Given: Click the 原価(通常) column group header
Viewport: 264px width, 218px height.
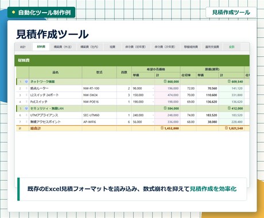Looking at the screenshot, I should click(212, 69).
